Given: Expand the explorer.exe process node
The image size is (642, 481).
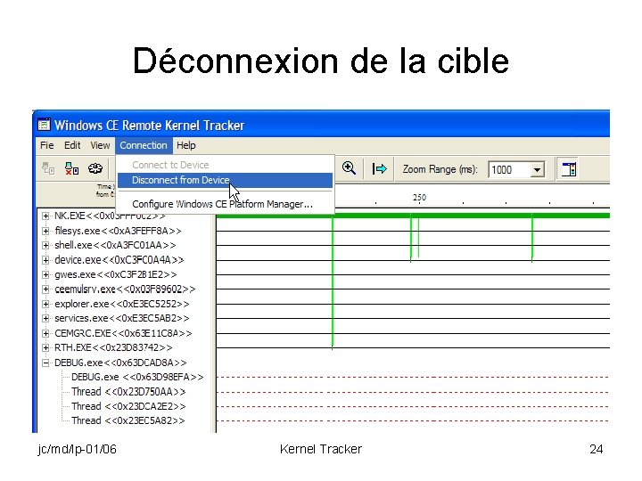Looking at the screenshot, I should click(45, 304).
